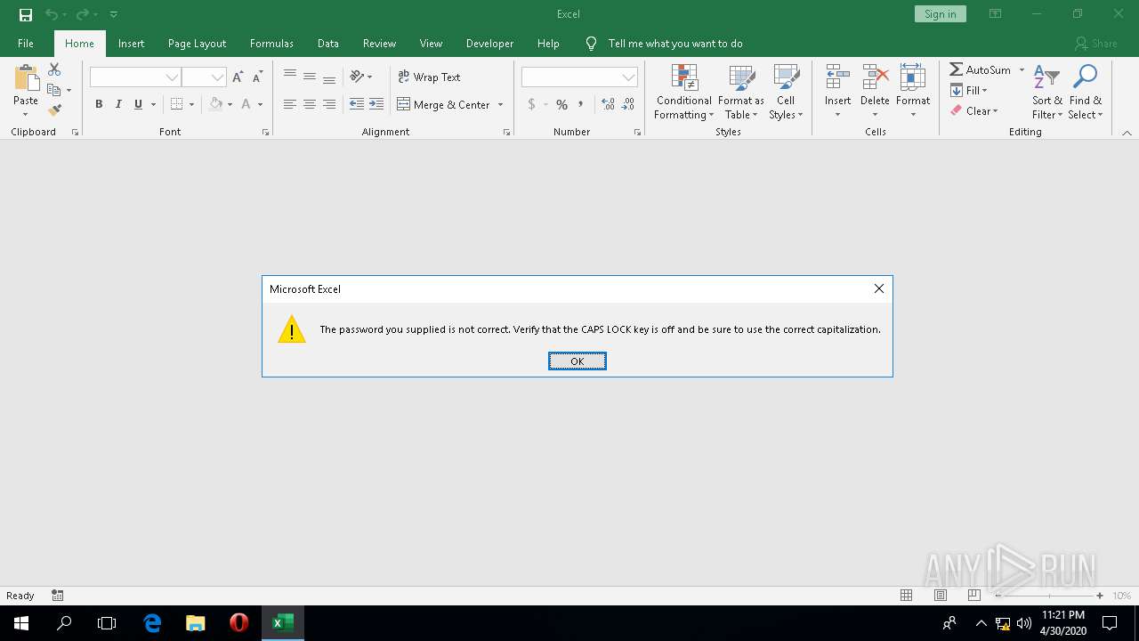1139x641 pixels.
Task: Select the Data tab
Action: 327,43
